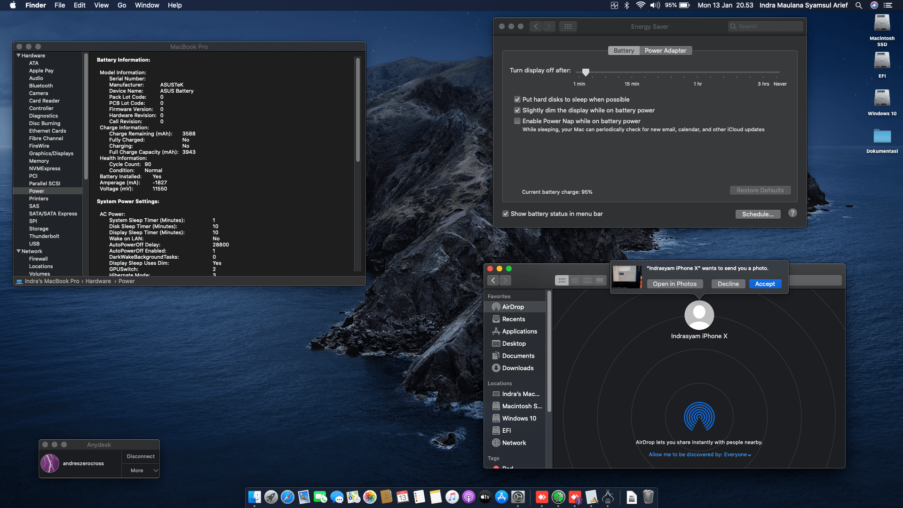This screenshot has width=903, height=508.
Task: Open the Go menu in menu bar
Action: (122, 5)
